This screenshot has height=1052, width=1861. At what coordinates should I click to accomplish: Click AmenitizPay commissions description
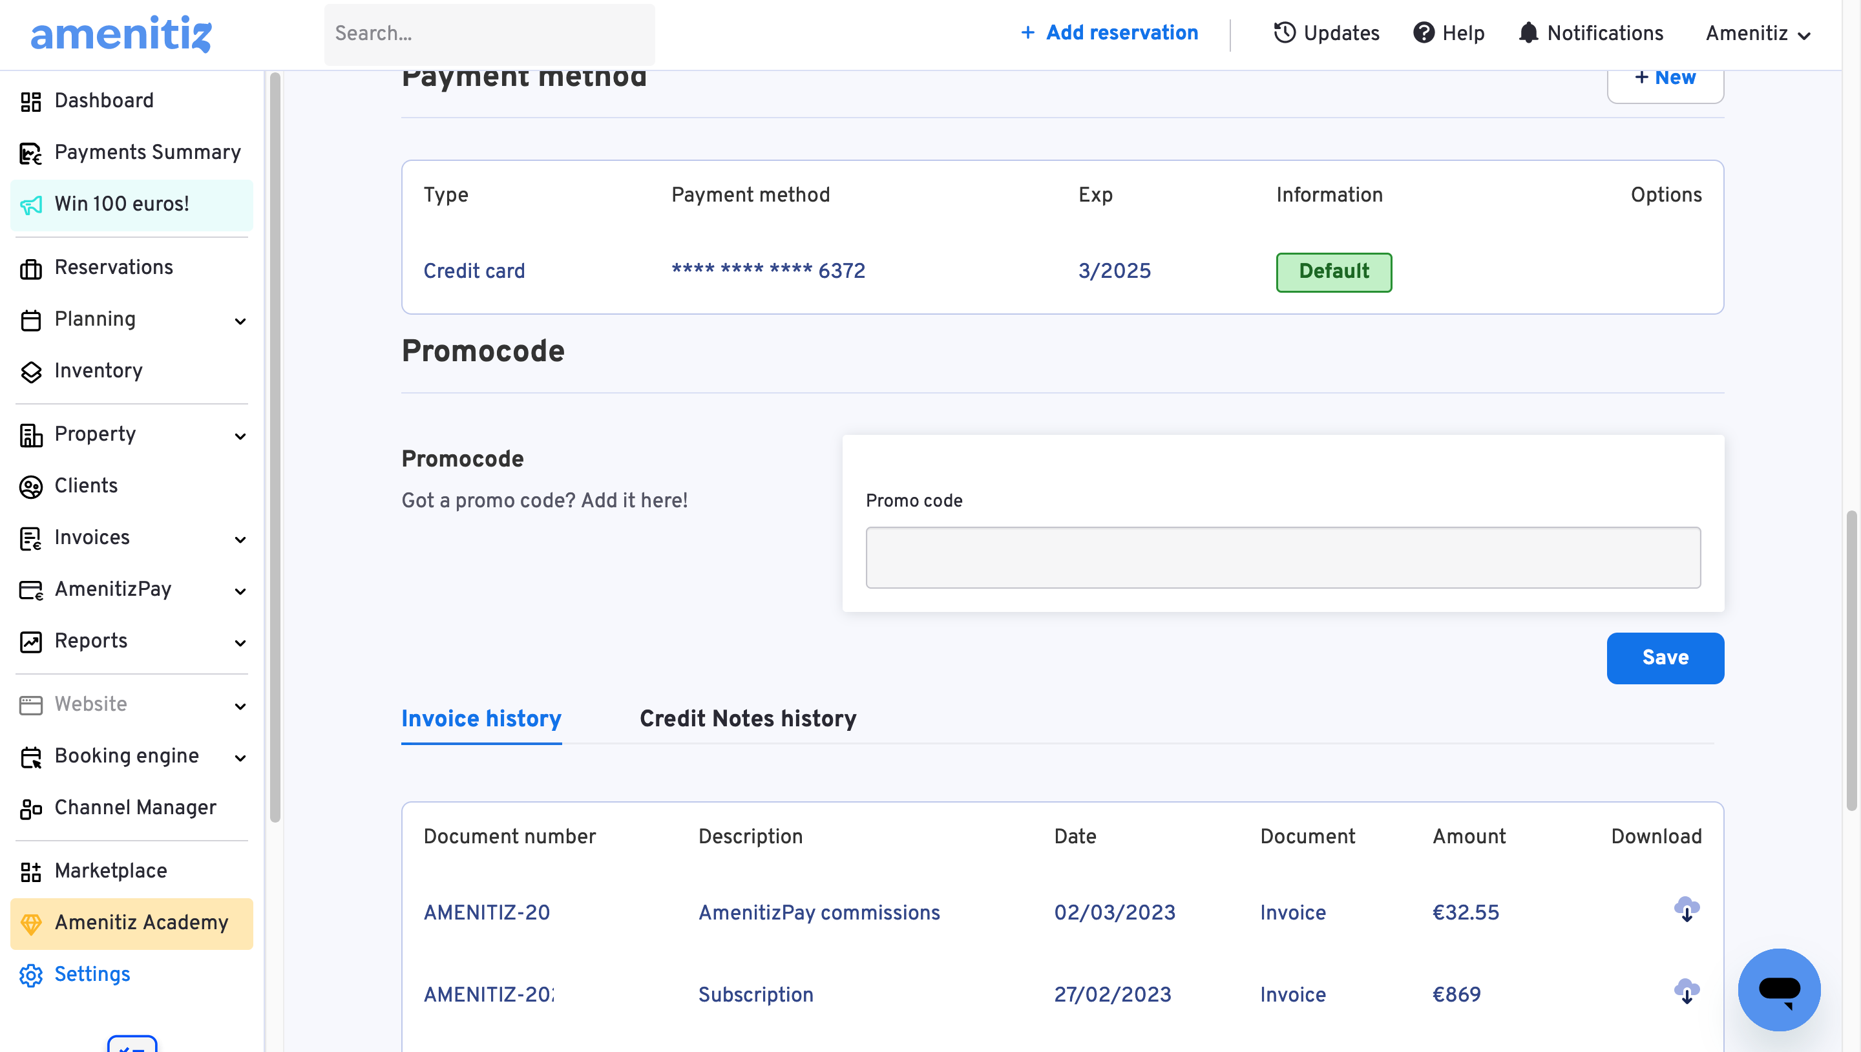click(819, 912)
